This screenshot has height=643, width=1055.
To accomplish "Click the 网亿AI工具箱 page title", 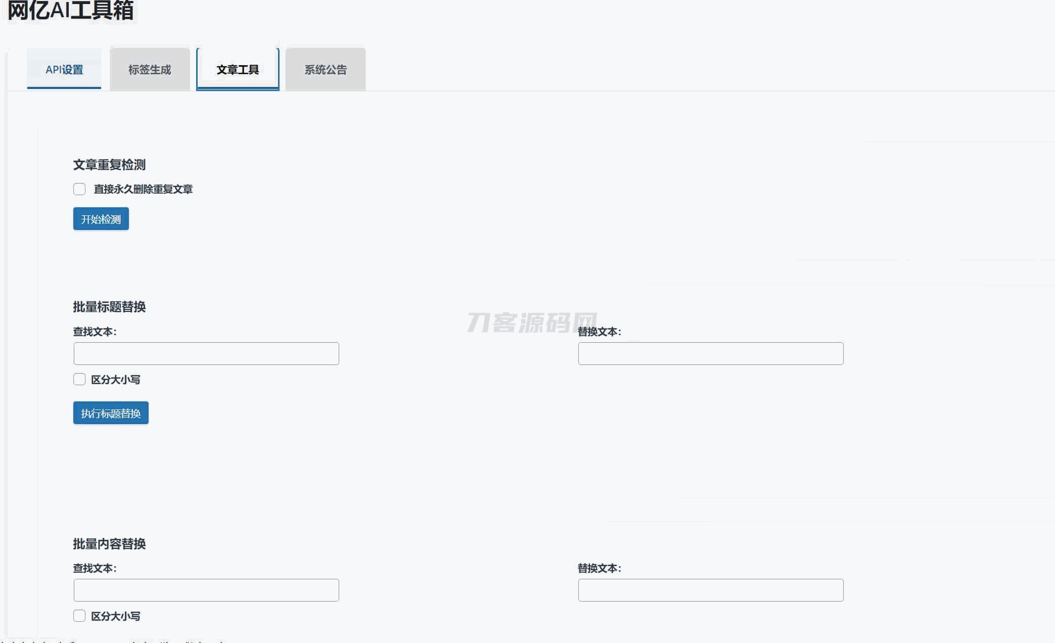I will (x=71, y=10).
